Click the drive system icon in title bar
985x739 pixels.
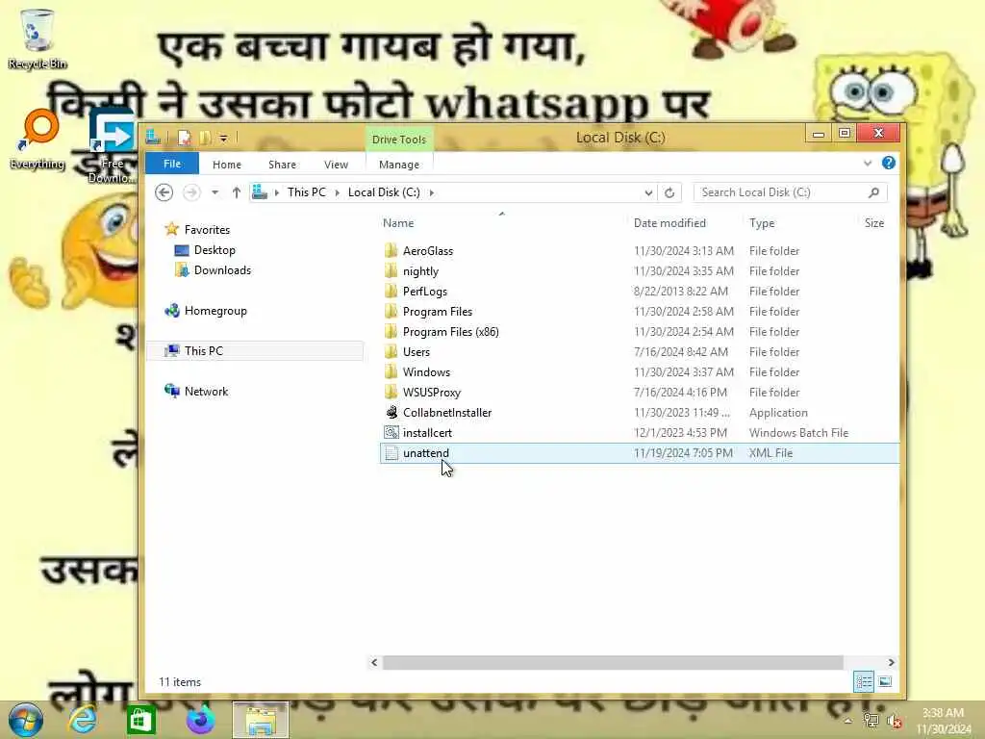(x=153, y=137)
